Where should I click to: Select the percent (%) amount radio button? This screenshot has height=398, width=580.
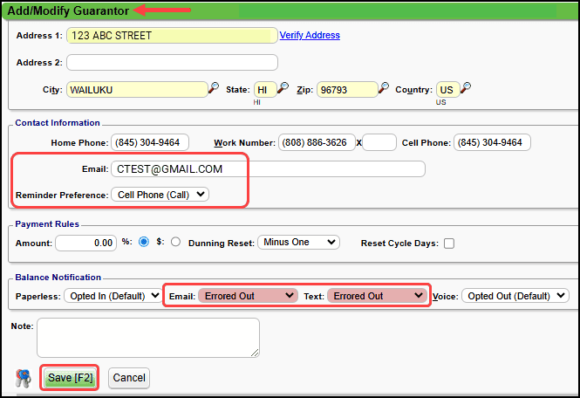point(144,243)
